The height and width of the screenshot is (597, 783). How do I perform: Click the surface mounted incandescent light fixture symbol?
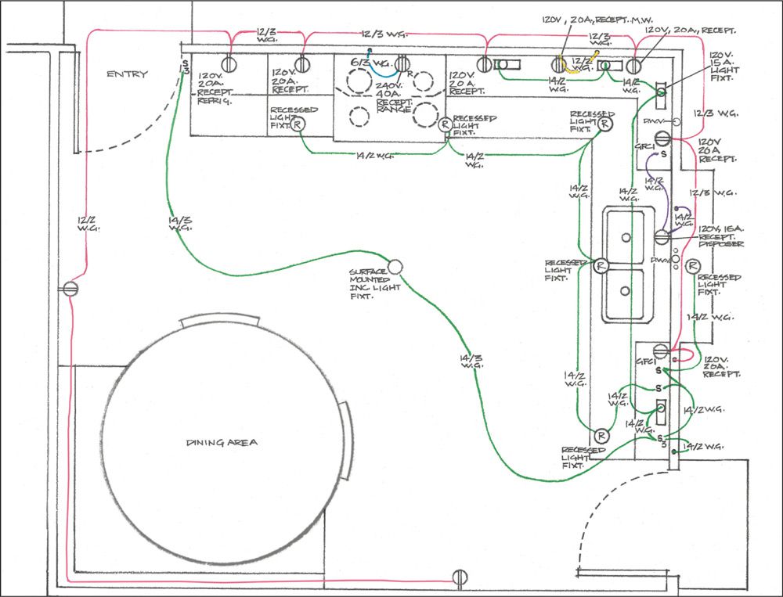[x=395, y=267]
